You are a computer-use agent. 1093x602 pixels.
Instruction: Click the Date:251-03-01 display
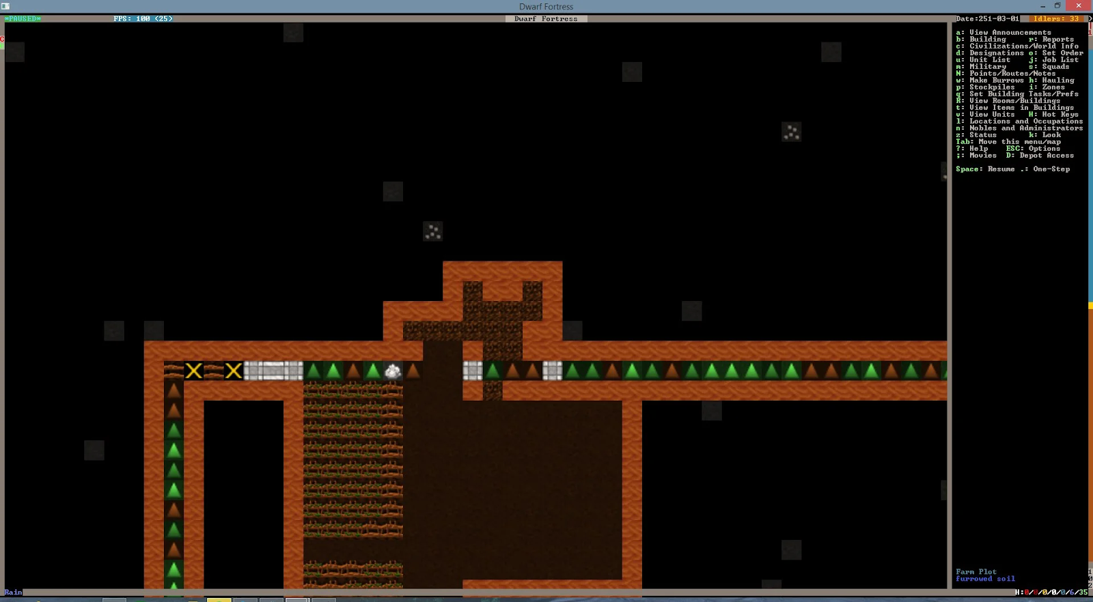[x=987, y=19]
